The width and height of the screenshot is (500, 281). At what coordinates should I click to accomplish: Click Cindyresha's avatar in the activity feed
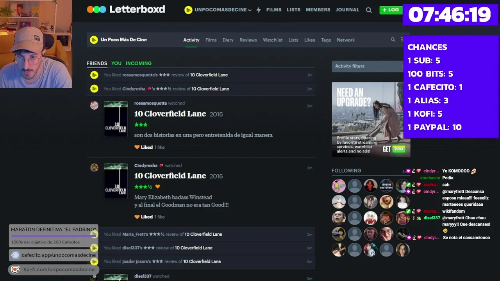tap(94, 167)
